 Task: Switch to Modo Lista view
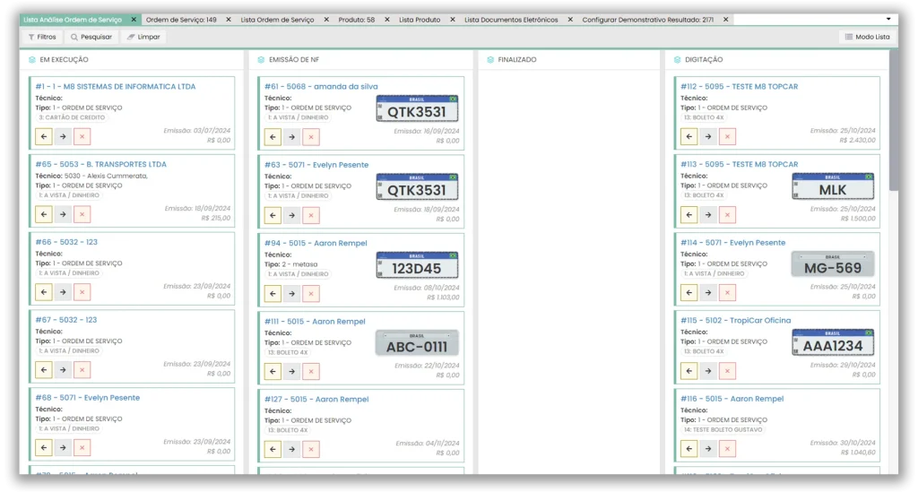coord(866,37)
